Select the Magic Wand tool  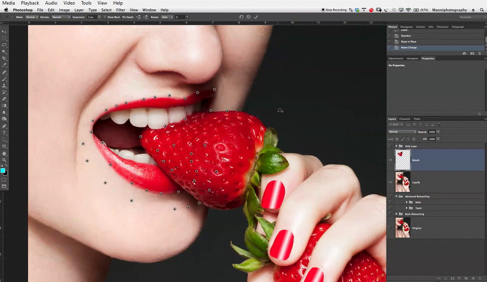pos(4,51)
